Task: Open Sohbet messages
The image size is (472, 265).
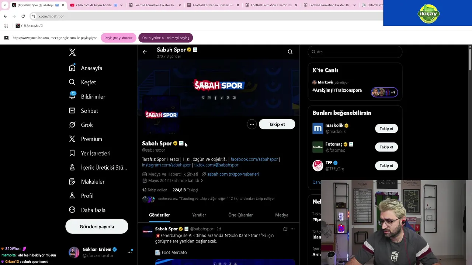Action: [84, 111]
